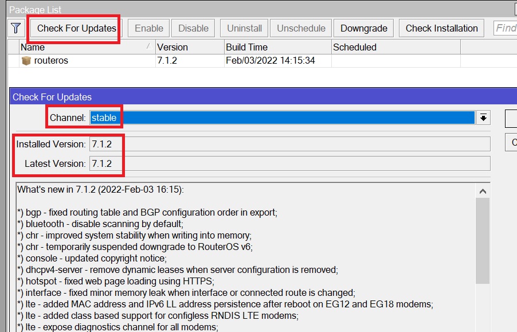Click the console updated copyright notice line

pyautogui.click(x=92, y=259)
